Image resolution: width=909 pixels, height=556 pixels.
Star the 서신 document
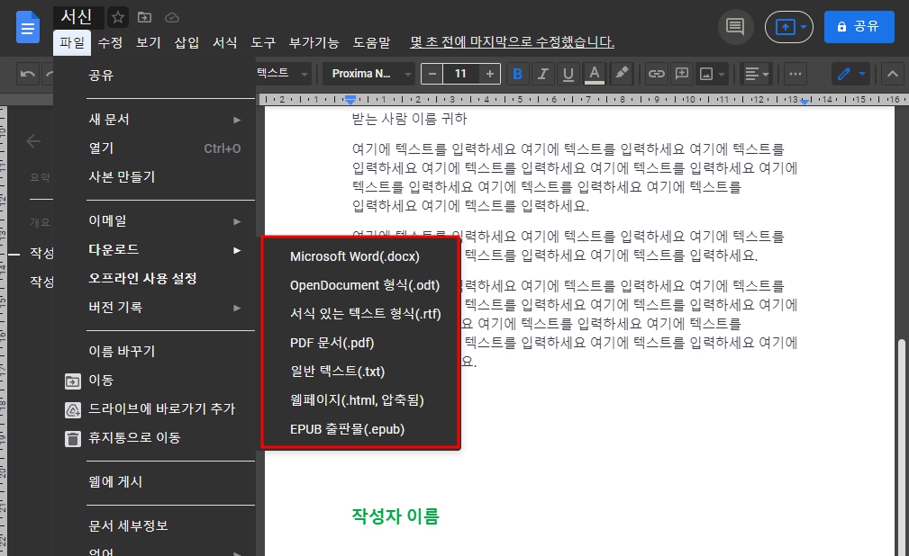[x=117, y=16]
